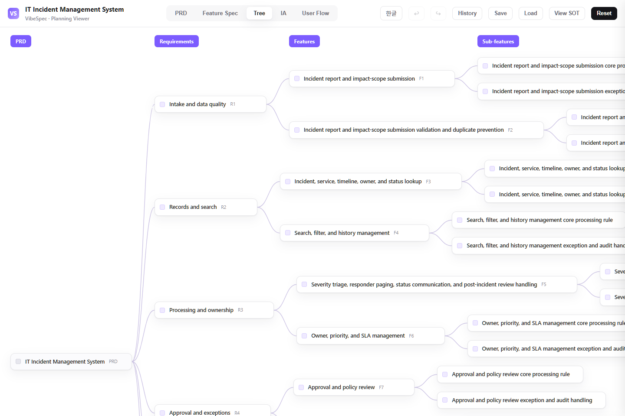Select the Search, filter, and history management F4 node
625x416 pixels.
click(355, 233)
